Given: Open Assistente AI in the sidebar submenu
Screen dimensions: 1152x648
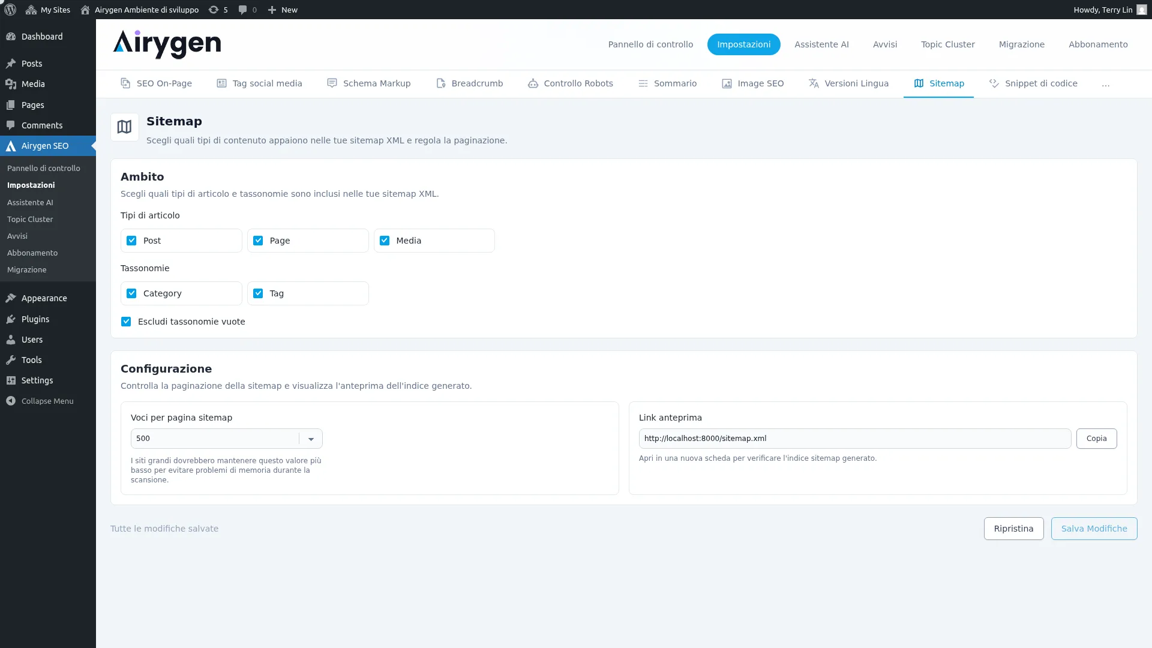Looking at the screenshot, I should click(x=30, y=203).
